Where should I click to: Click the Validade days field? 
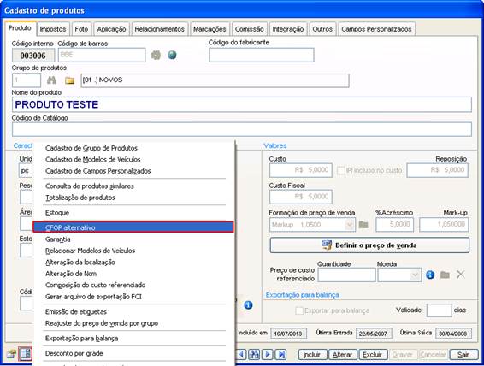click(439, 310)
